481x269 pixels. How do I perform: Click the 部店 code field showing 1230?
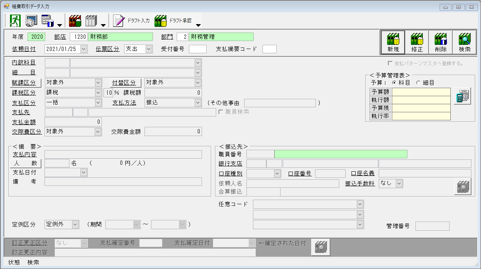79,37
